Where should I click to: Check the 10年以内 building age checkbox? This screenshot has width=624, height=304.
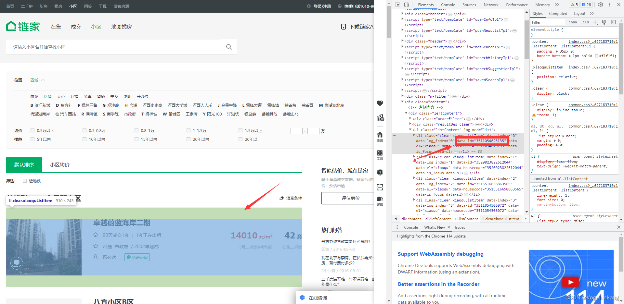click(x=84, y=139)
